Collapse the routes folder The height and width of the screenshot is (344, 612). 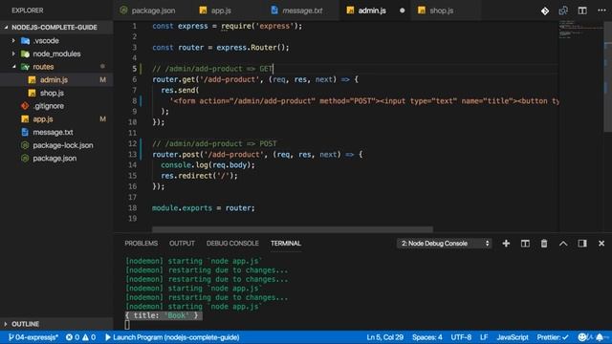[x=13, y=67]
